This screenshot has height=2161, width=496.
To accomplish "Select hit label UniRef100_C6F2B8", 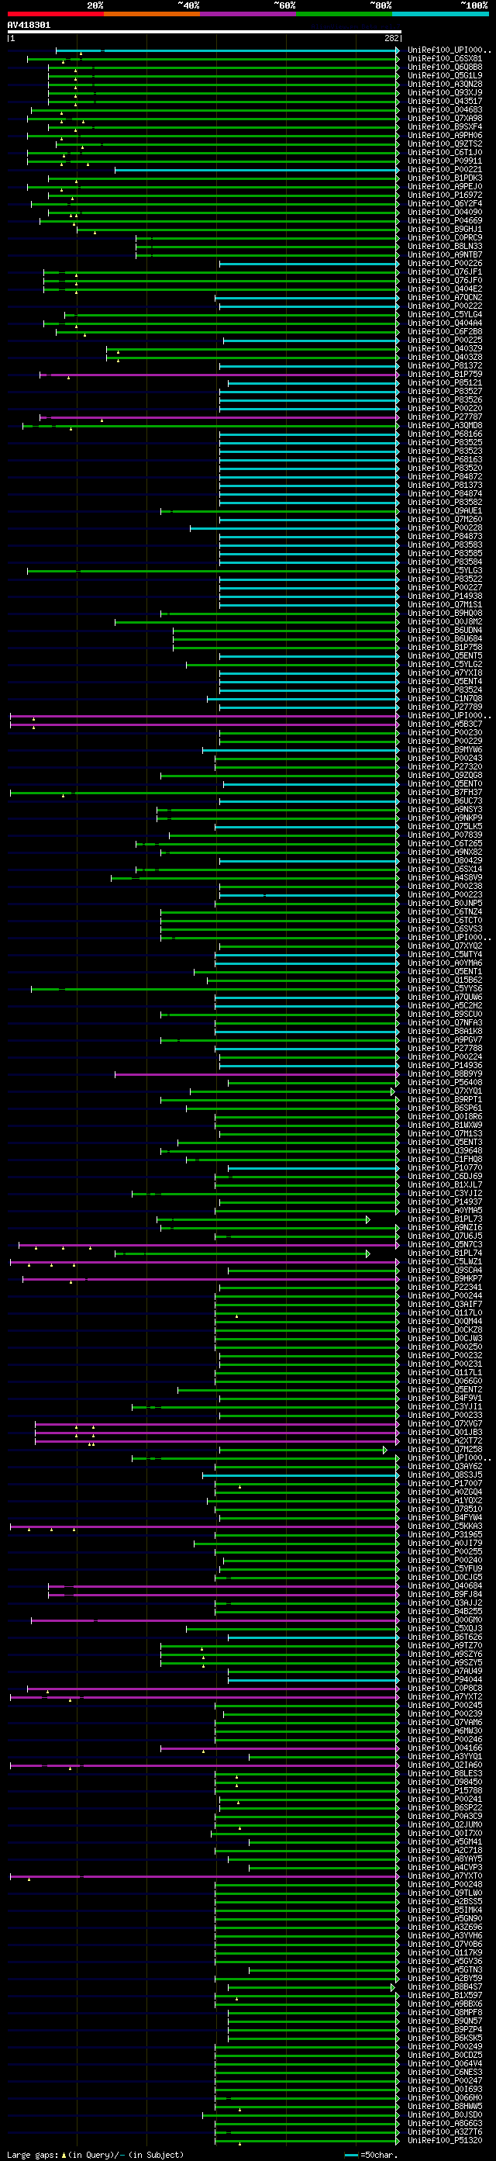I will click(x=445, y=331).
